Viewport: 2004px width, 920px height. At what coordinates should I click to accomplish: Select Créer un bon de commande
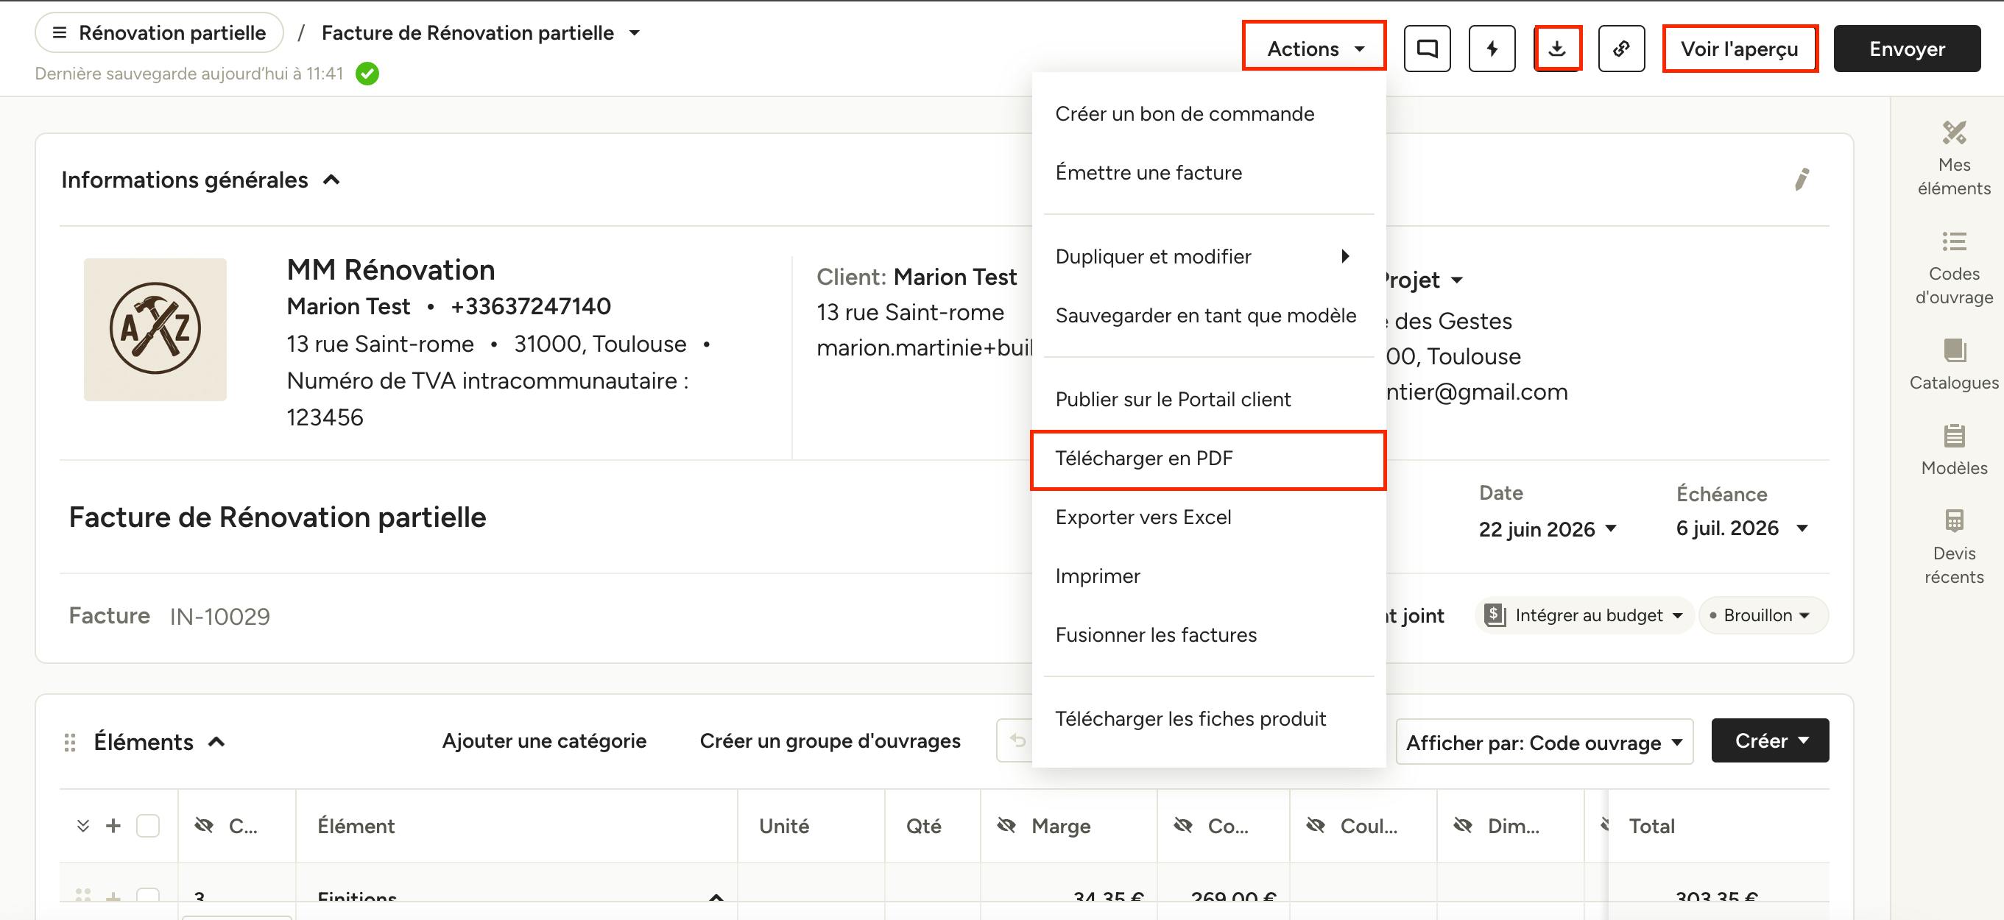pyautogui.click(x=1208, y=113)
